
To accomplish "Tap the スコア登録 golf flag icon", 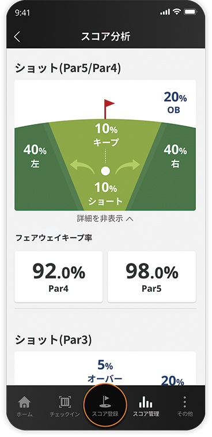I will (105, 402).
